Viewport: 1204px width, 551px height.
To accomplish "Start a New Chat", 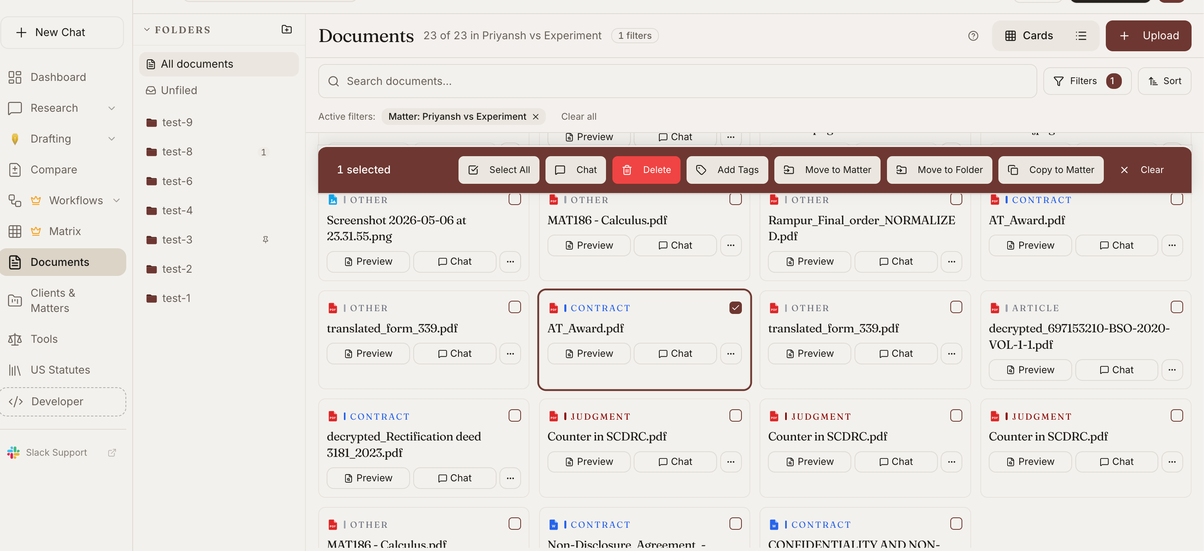I will pos(62,32).
